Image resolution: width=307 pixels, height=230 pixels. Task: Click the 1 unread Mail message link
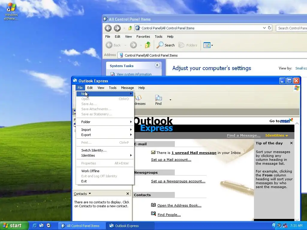tap(194, 153)
